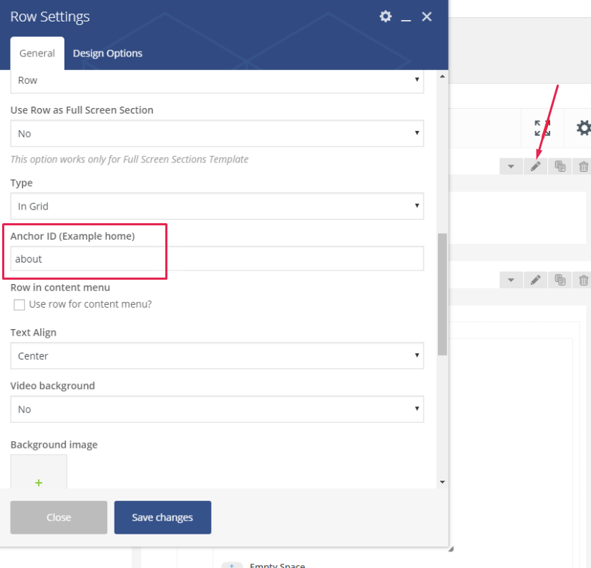Open the page builder settings gear
Viewport: 591px width, 568px height.
point(584,128)
